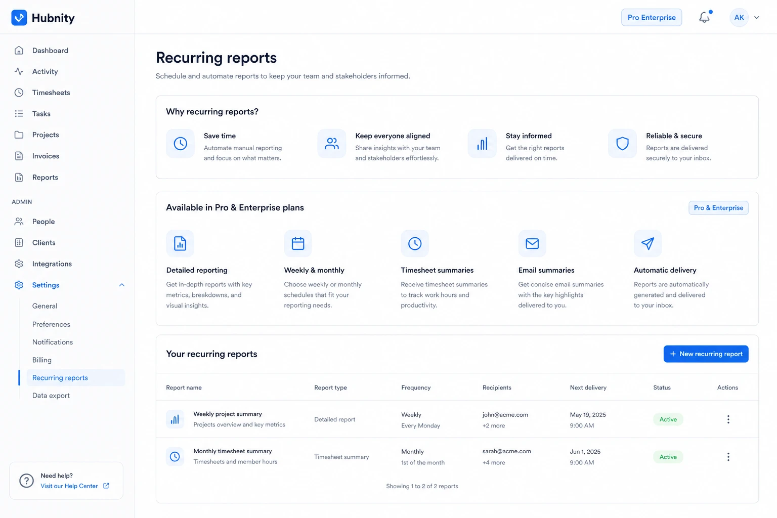Open Dashboard from the sidebar

[50, 51]
